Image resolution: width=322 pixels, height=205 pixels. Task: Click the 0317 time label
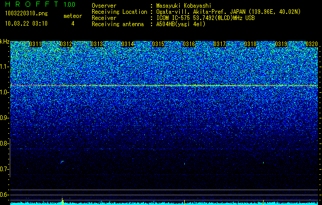(220, 44)
